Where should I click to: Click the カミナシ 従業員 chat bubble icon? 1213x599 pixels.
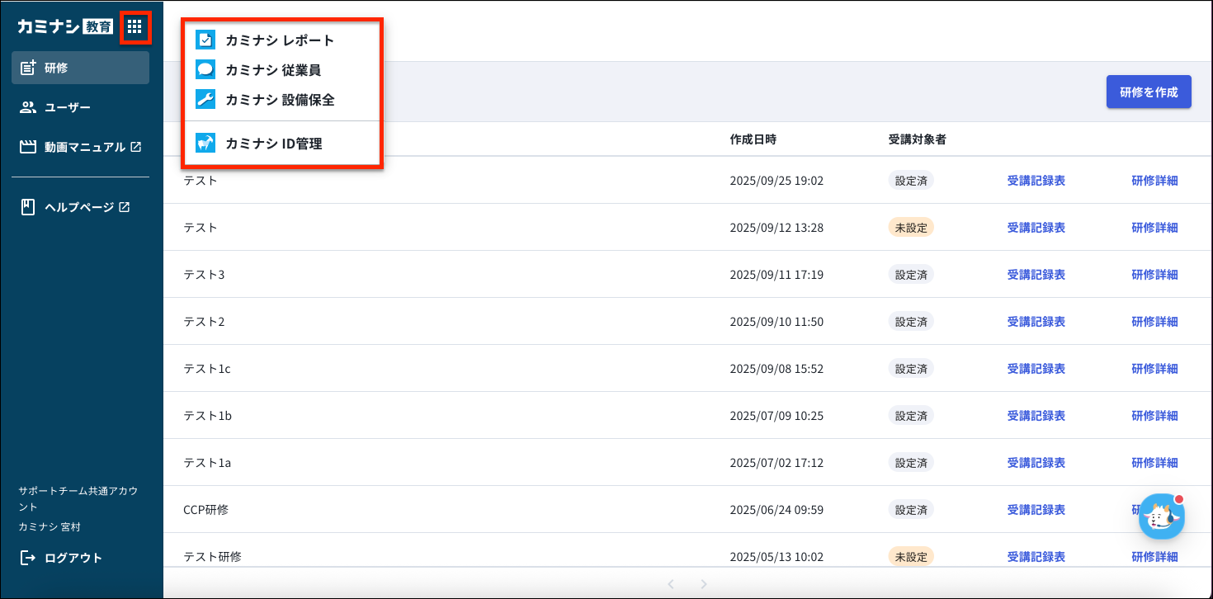tap(205, 70)
